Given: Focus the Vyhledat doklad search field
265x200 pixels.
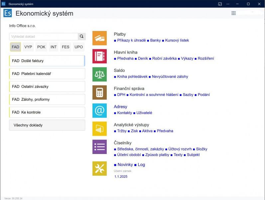Looking at the screenshot, I should tap(44, 37).
